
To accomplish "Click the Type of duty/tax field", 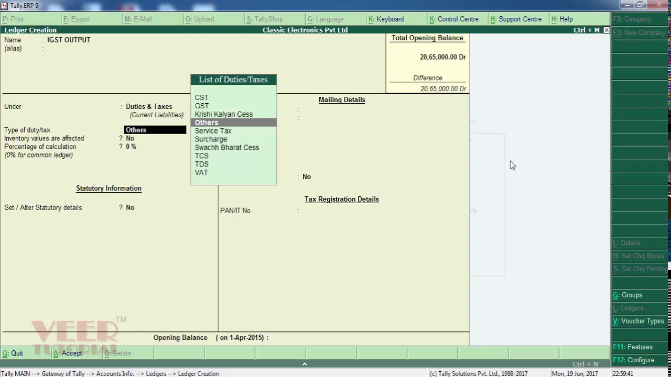I will pyautogui.click(x=155, y=130).
